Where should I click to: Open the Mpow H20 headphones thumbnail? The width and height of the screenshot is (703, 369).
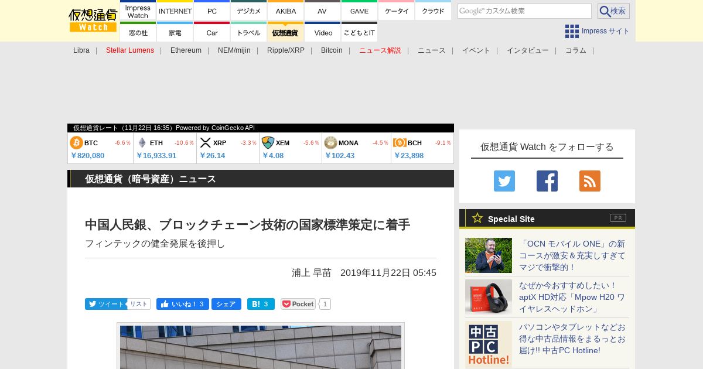point(489,297)
